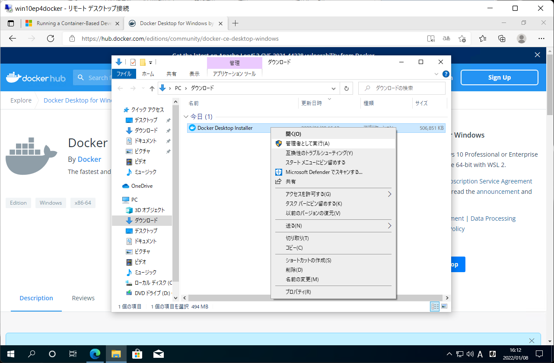Choose 管理者として実行 from the context menu
The image size is (554, 363).
(x=307, y=144)
